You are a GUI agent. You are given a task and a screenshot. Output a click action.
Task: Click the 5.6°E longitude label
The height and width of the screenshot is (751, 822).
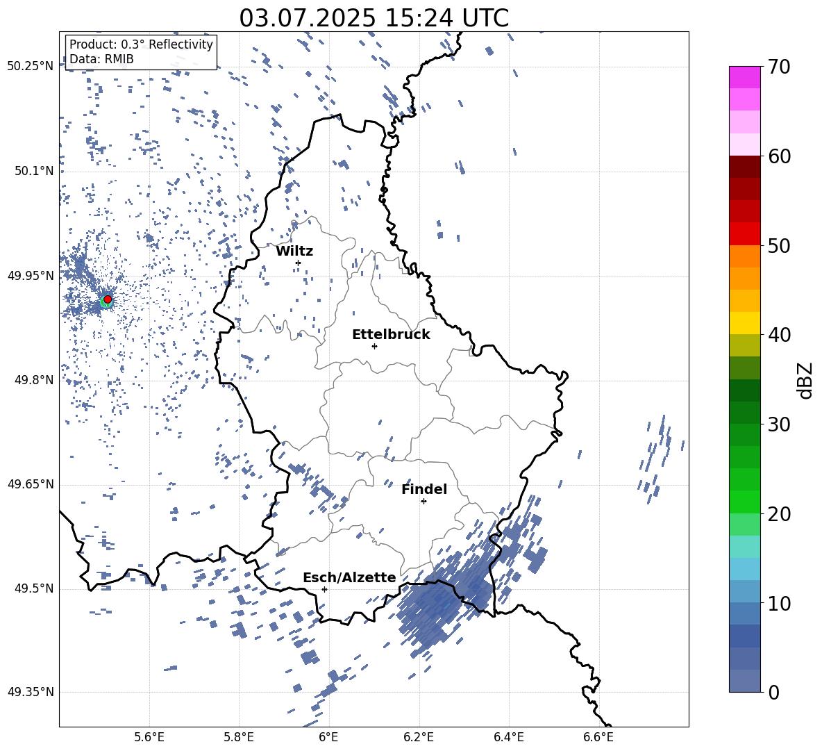(149, 737)
